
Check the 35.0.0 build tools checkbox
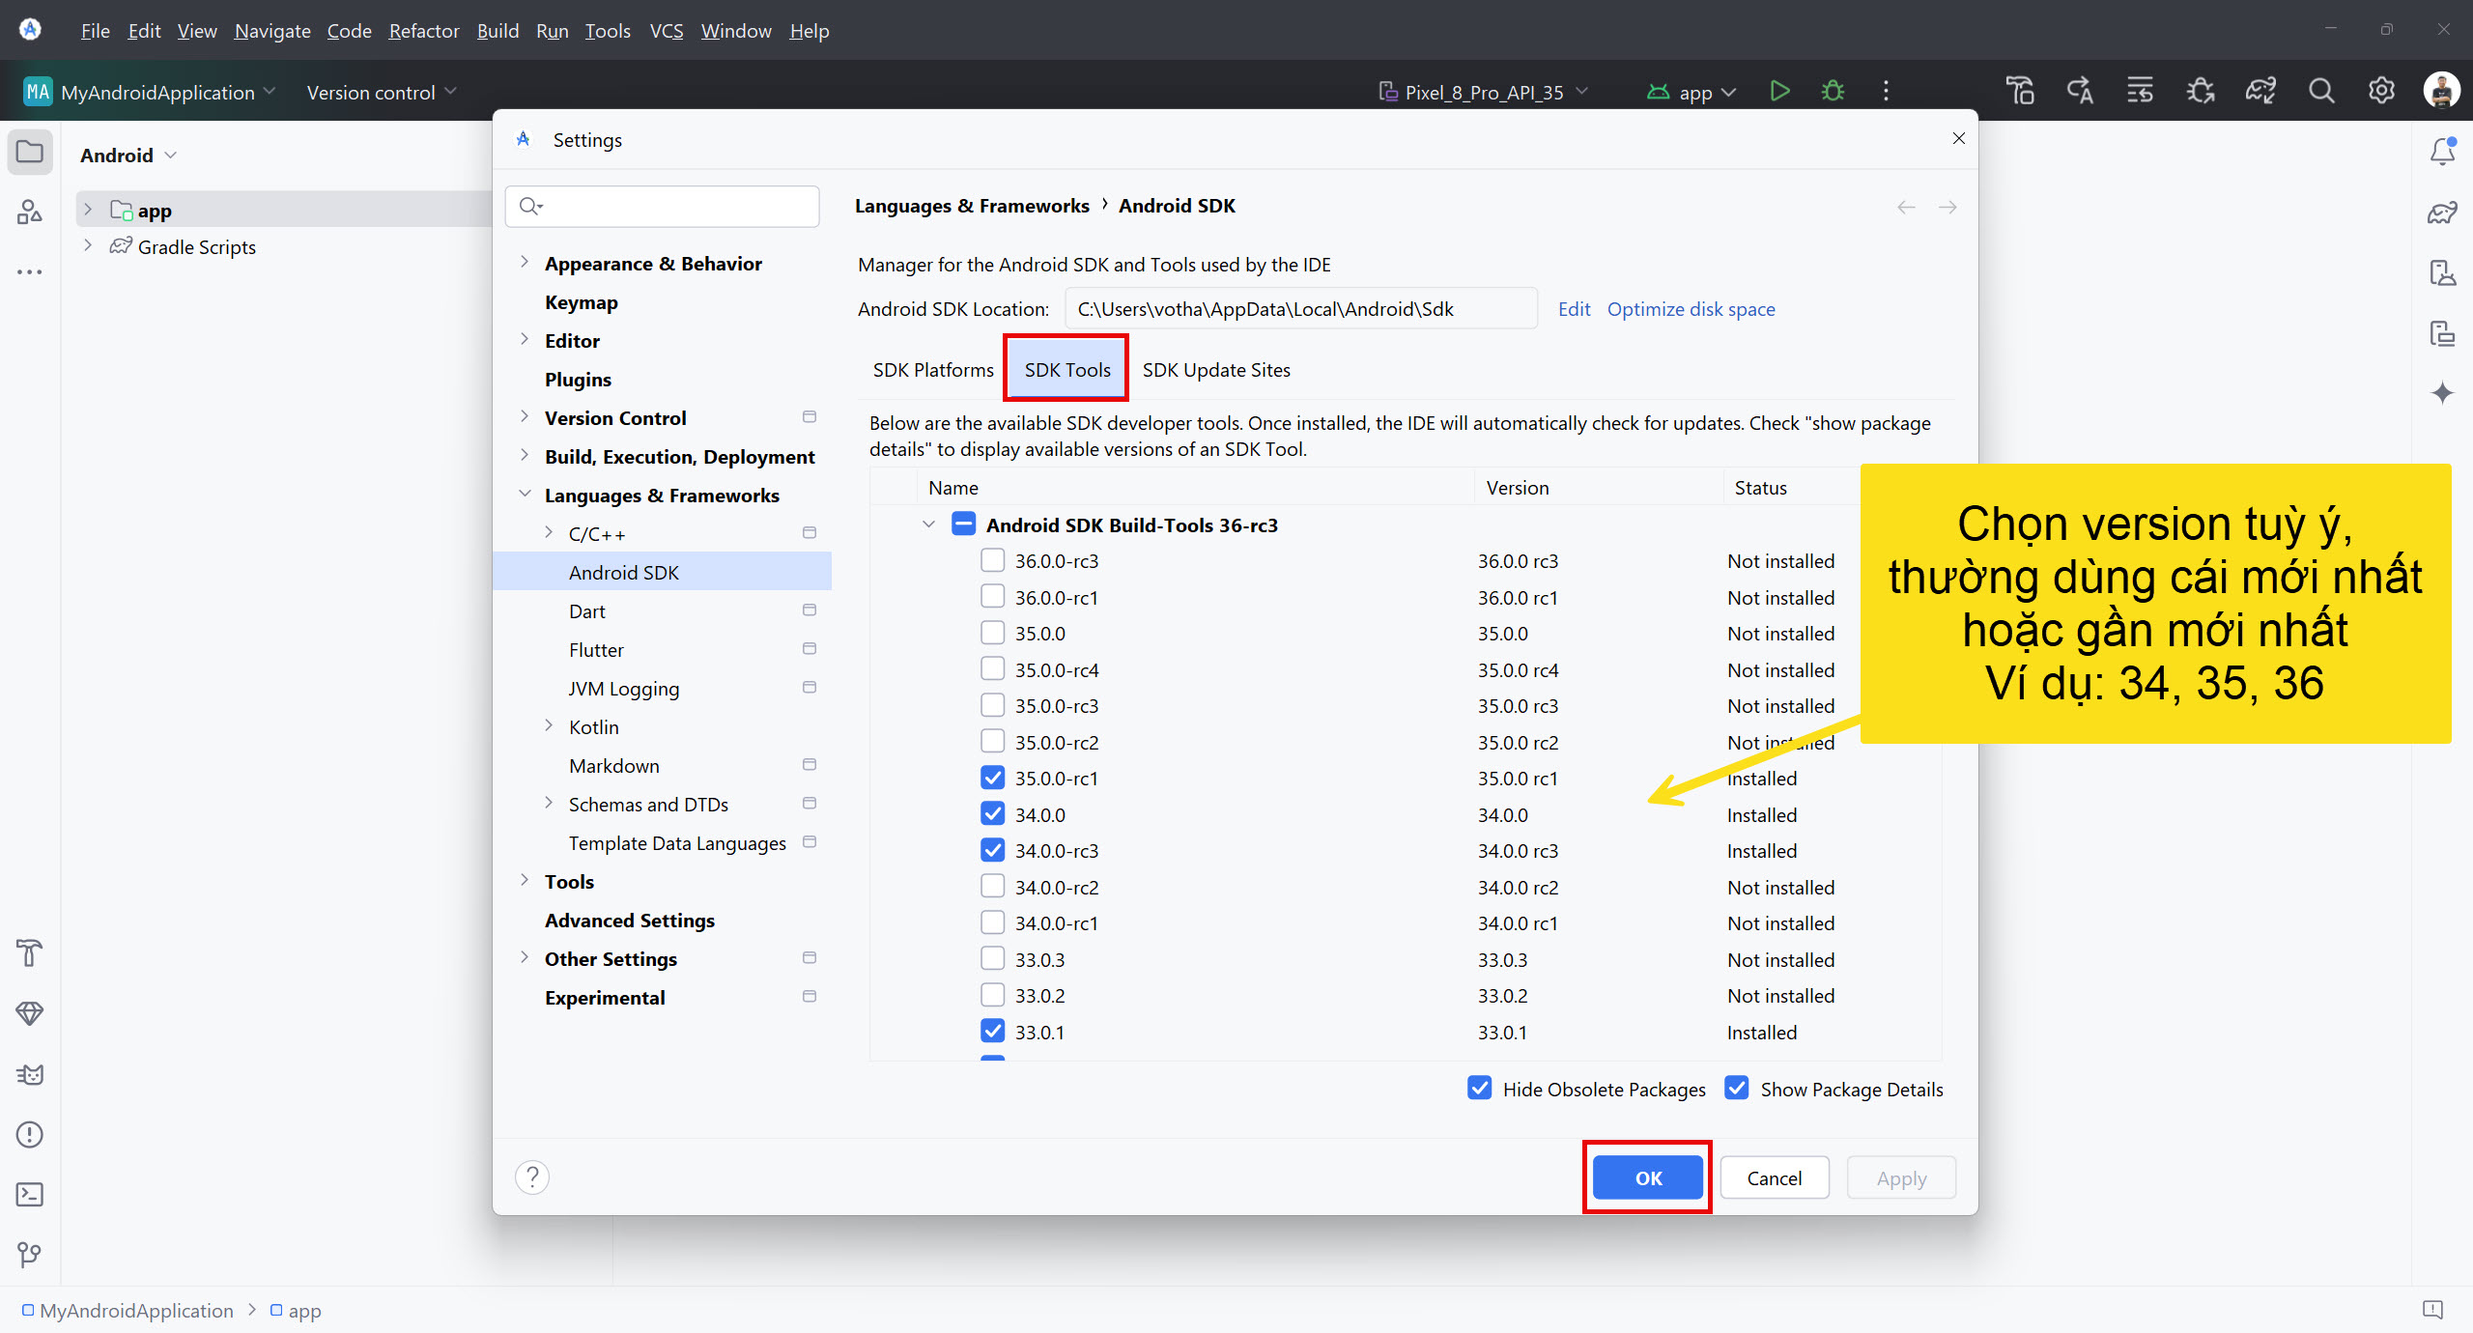(992, 633)
